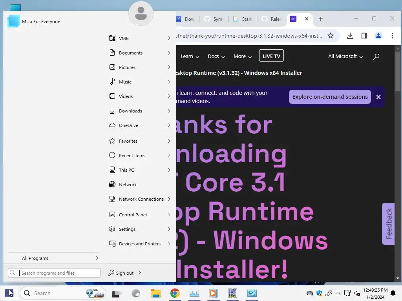This screenshot has width=402, height=301.
Task: Click the Network Connections icon
Action: click(112, 199)
